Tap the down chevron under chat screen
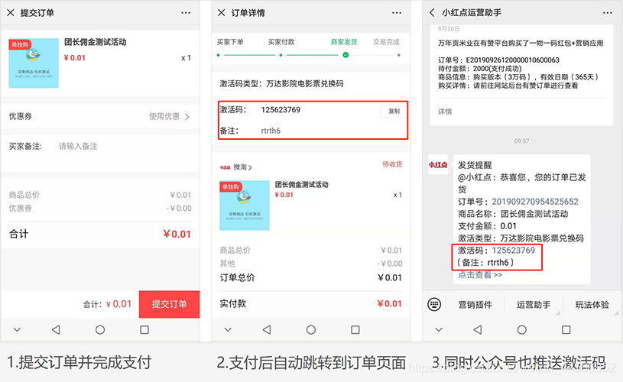This screenshot has width=623, height=382. pos(439,329)
